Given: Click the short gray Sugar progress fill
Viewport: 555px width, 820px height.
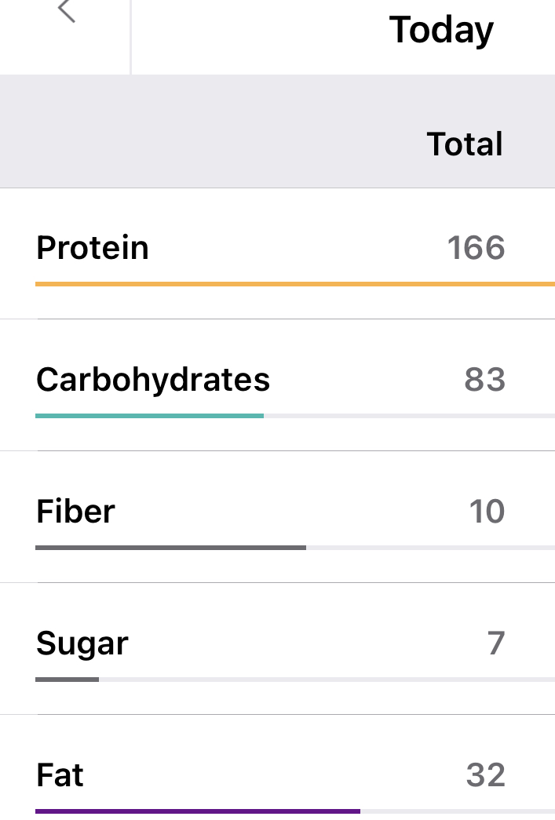Looking at the screenshot, I should (67, 679).
